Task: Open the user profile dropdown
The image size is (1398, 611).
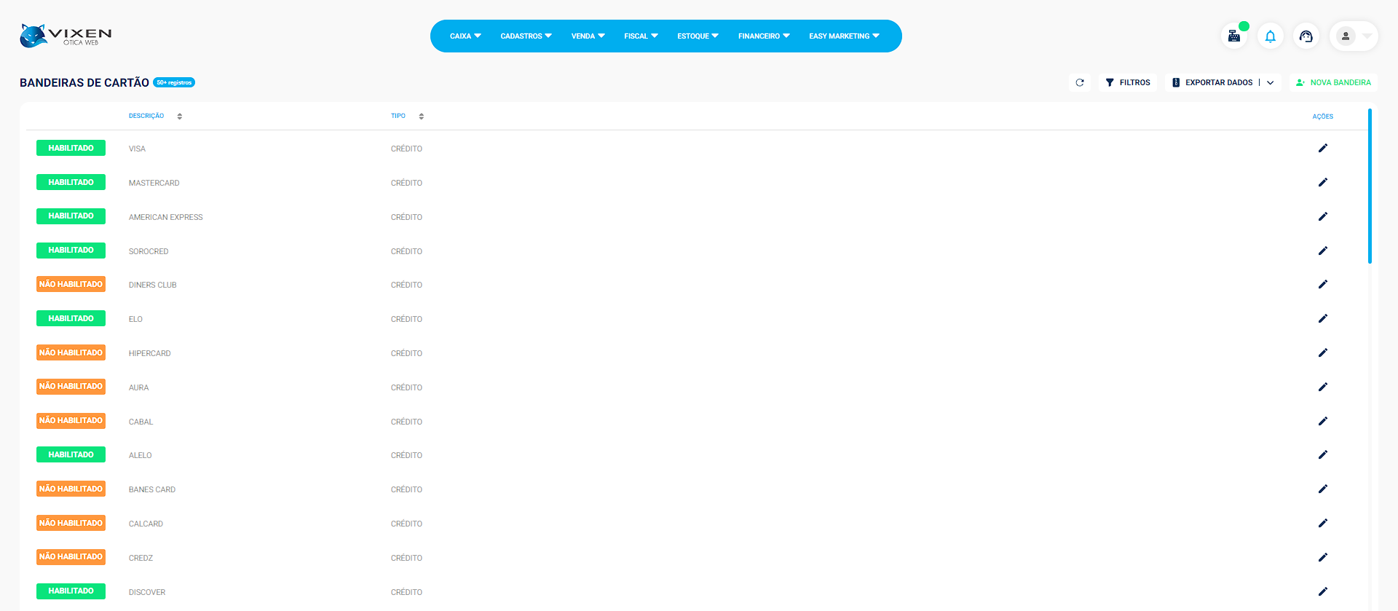Action: (x=1354, y=36)
